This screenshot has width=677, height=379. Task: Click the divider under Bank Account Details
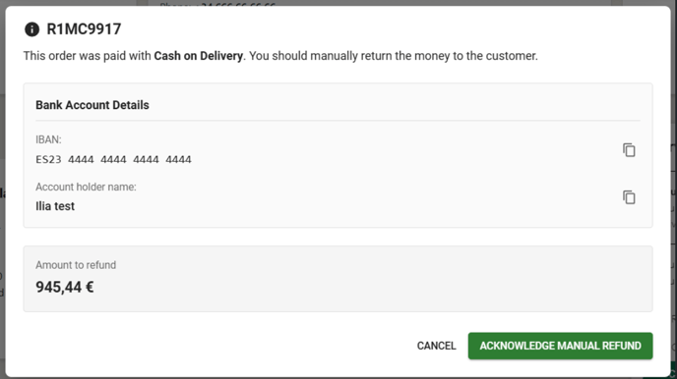click(x=338, y=121)
